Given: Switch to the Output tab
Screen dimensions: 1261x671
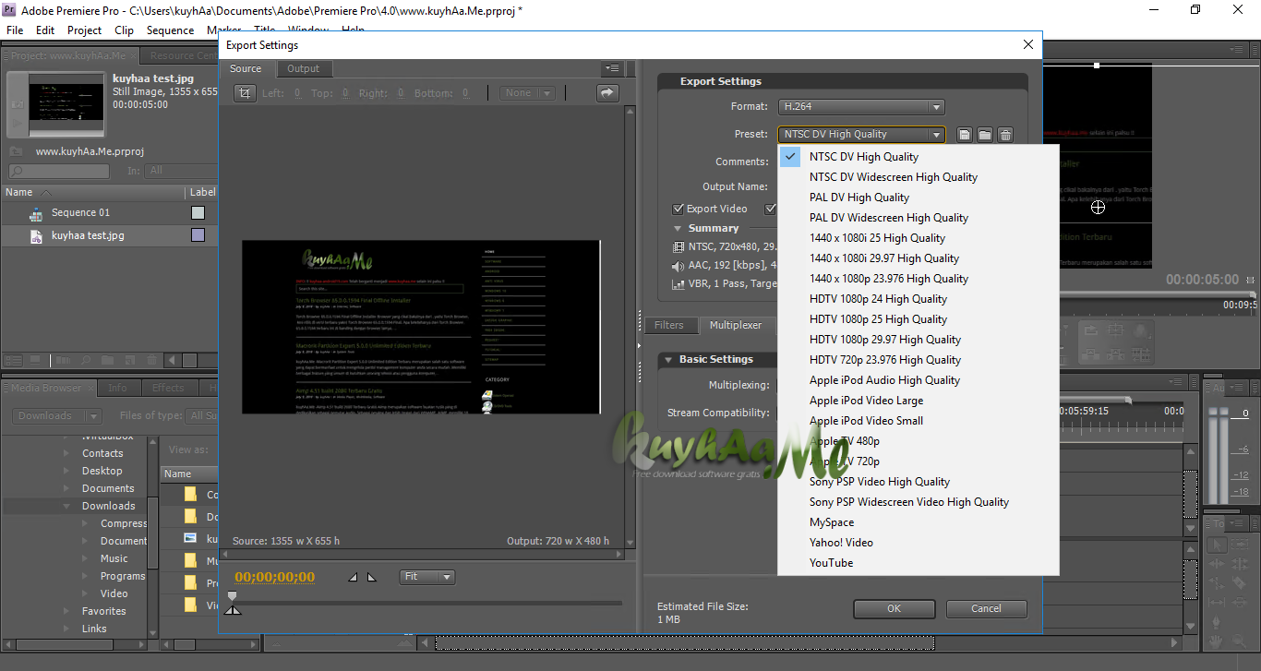Looking at the screenshot, I should coord(303,68).
